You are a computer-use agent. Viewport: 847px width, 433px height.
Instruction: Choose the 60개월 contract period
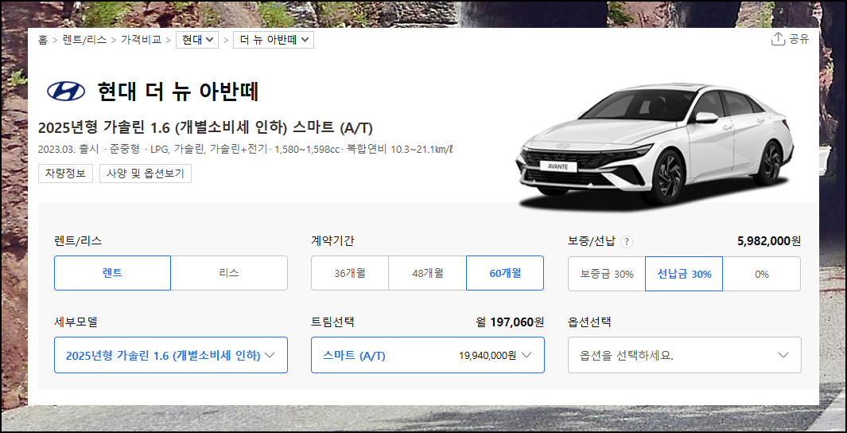[x=505, y=273]
